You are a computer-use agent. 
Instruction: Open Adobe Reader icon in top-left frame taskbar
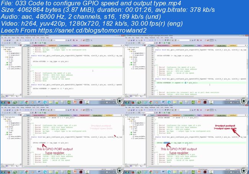coord(81,102)
